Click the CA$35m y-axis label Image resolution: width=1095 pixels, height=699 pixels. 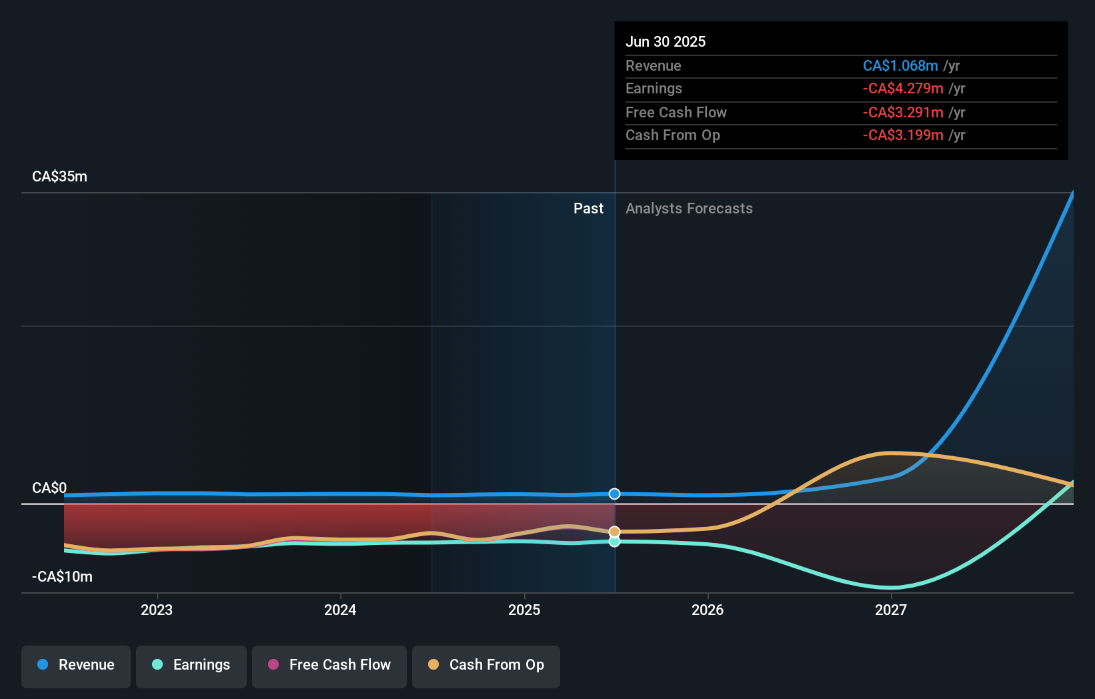(x=60, y=177)
